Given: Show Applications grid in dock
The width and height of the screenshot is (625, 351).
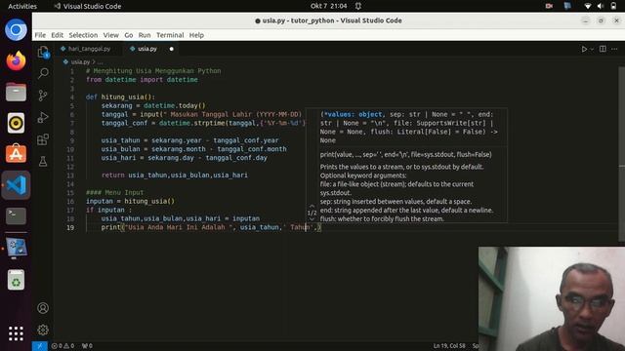Looking at the screenshot, I should [x=16, y=333].
